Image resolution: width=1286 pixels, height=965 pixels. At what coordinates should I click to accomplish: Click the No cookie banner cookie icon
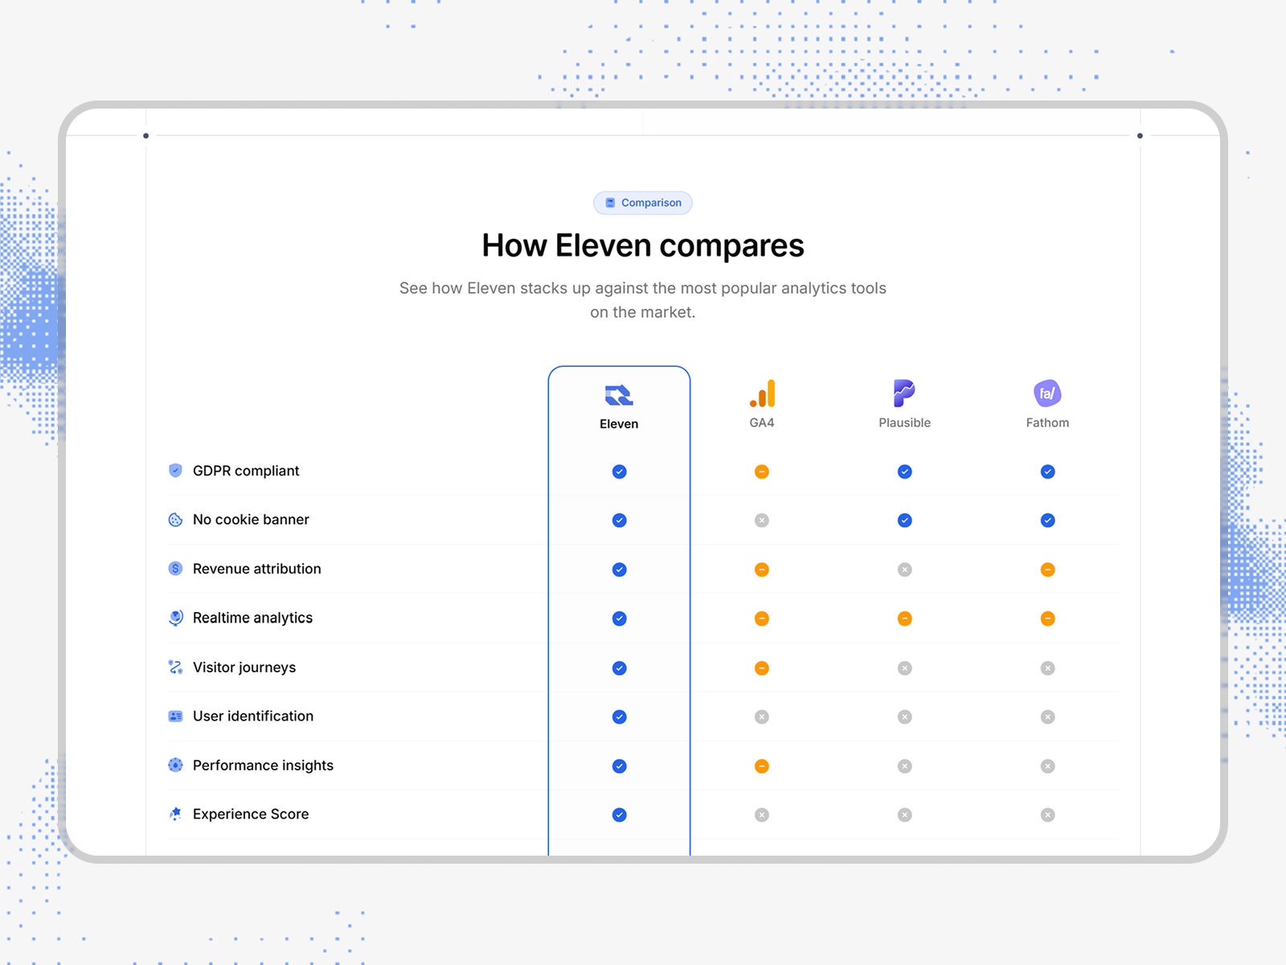[175, 519]
